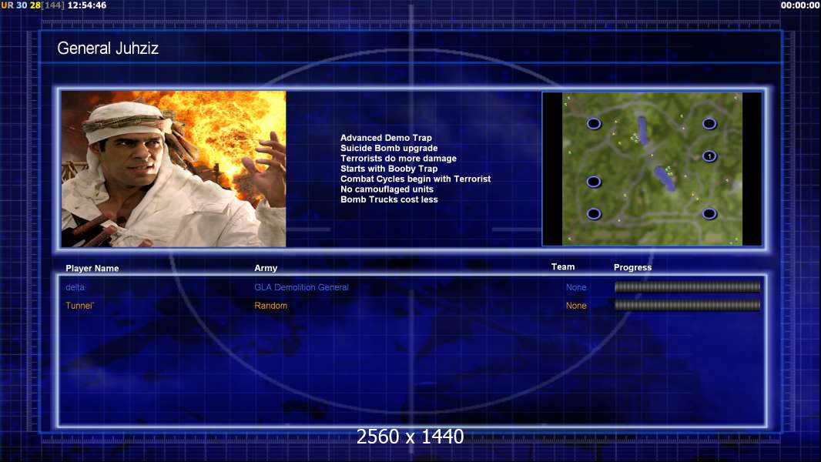
Task: Click 'Advanced Demo Trap' feature line
Action: point(386,138)
